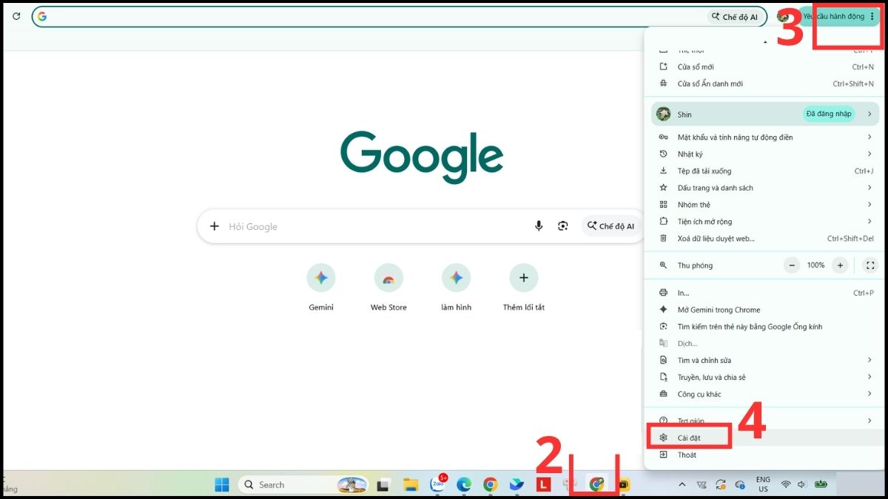Expand the Nhóm thẻ submenu
The height and width of the screenshot is (499, 888).
coord(765,205)
